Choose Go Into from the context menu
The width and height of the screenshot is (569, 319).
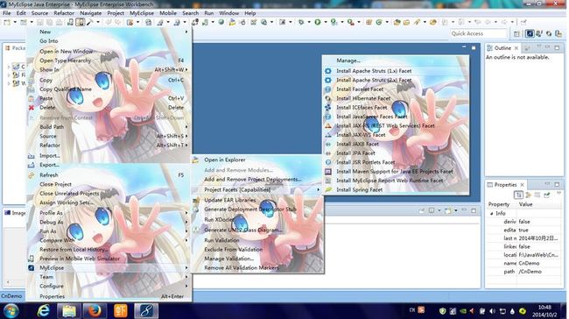[x=49, y=41]
